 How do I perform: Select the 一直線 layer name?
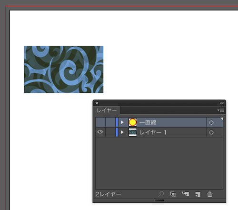click(148, 122)
